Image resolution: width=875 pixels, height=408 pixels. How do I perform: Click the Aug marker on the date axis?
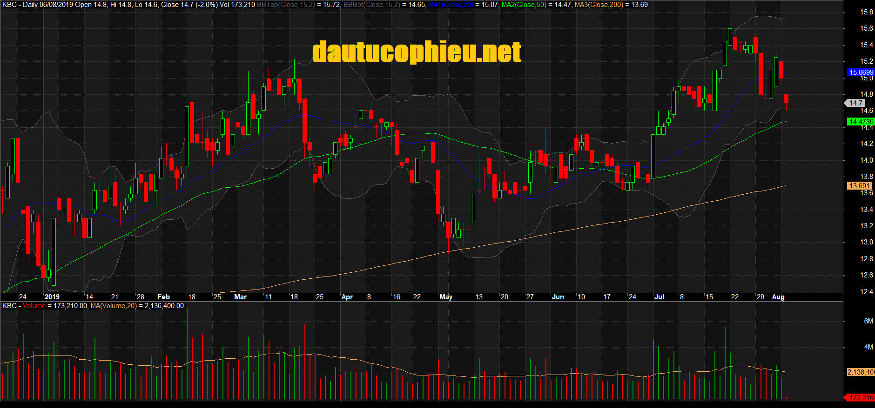[778, 297]
